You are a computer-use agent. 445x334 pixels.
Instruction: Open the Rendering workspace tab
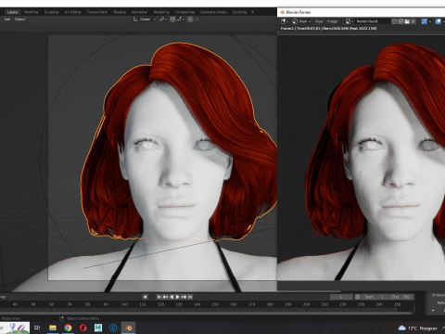[x=161, y=12]
